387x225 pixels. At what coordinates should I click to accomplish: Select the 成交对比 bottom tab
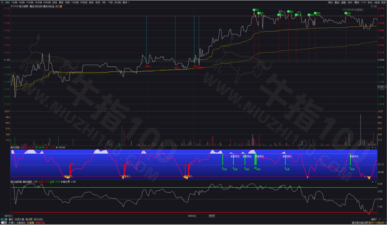38,219
